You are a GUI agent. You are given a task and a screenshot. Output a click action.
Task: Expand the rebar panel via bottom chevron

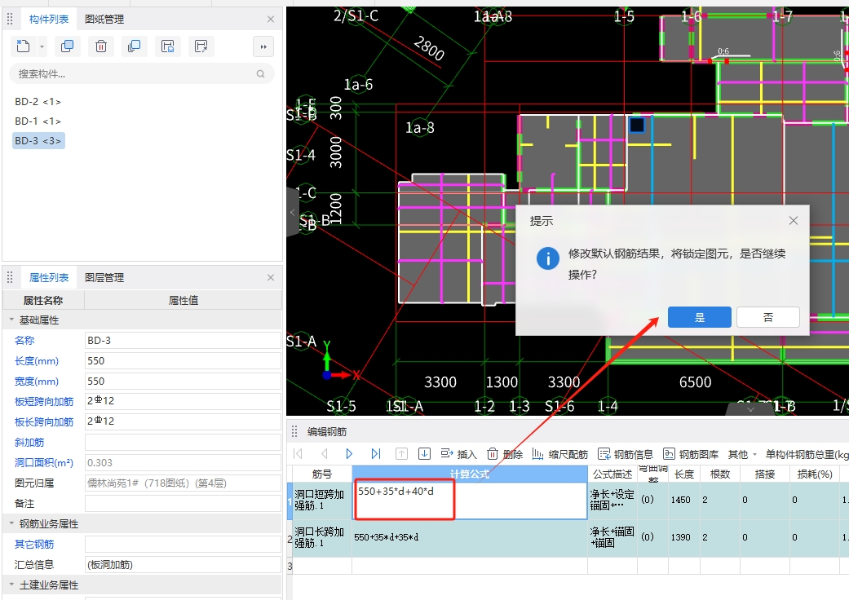750,409
